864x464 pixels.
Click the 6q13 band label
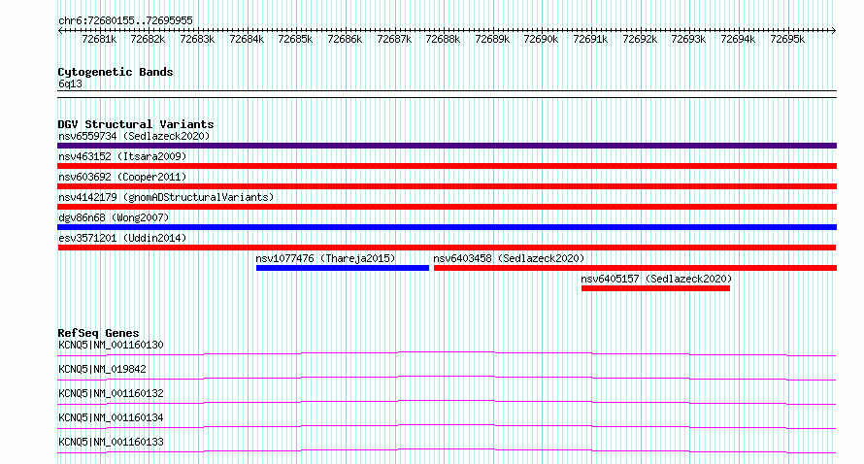[70, 83]
